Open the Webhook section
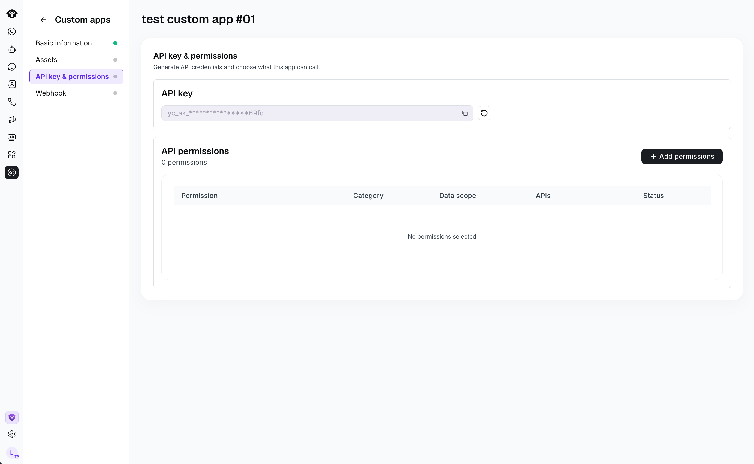The width and height of the screenshot is (754, 464). tap(76, 93)
